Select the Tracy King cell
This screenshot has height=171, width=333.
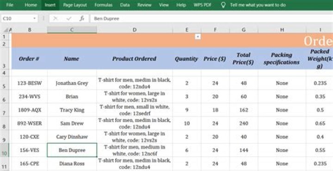(72, 110)
